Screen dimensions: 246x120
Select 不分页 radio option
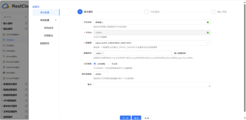(x=109, y=64)
